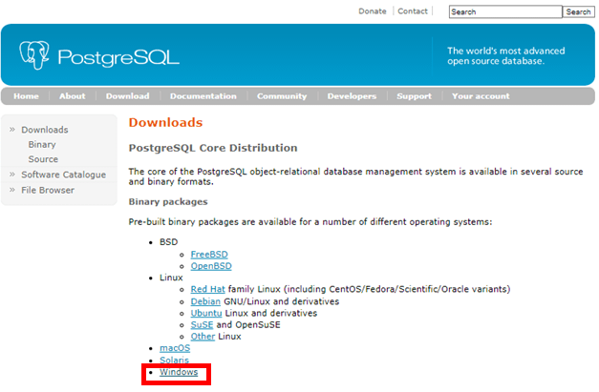Click the PostgreSQL Core Distribution heading

coord(213,148)
